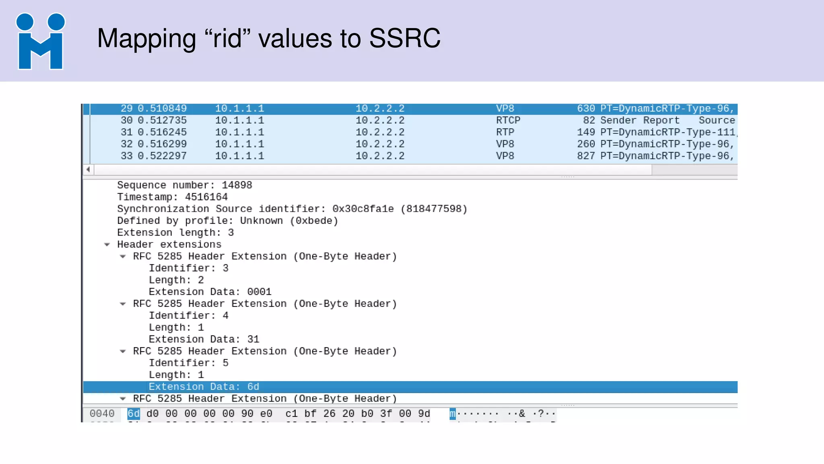The height and width of the screenshot is (464, 824).
Task: Select the Identifier: 4 line
Action: point(189,316)
